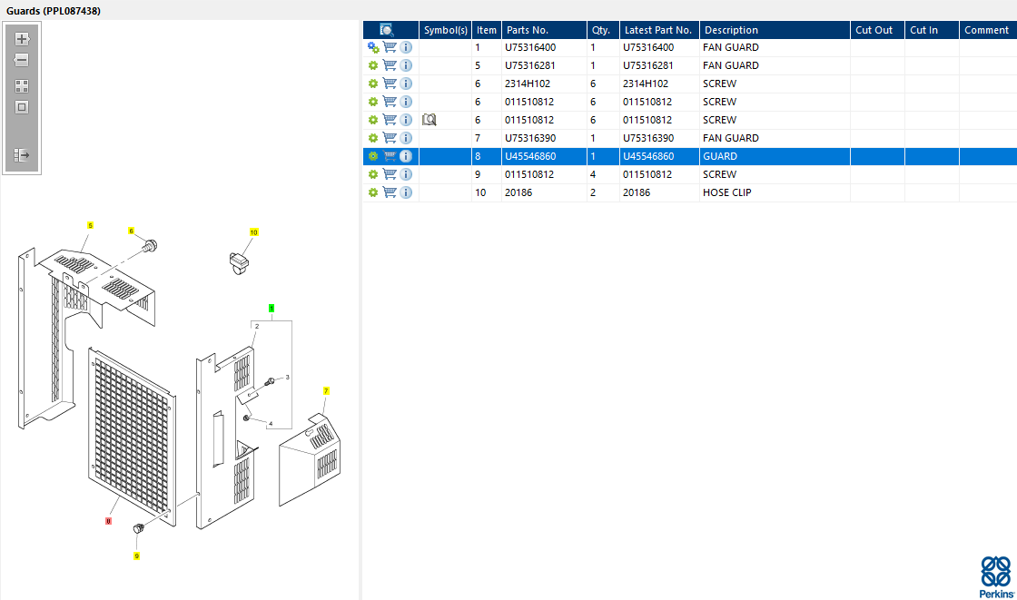Select the four-squares grid view icon
The height and width of the screenshot is (600, 1017).
coord(22,86)
